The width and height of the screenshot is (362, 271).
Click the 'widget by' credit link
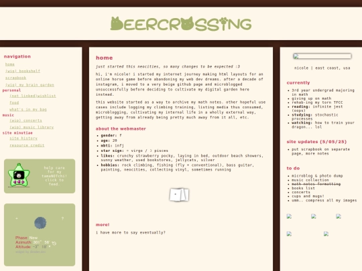[x=30, y=252]
